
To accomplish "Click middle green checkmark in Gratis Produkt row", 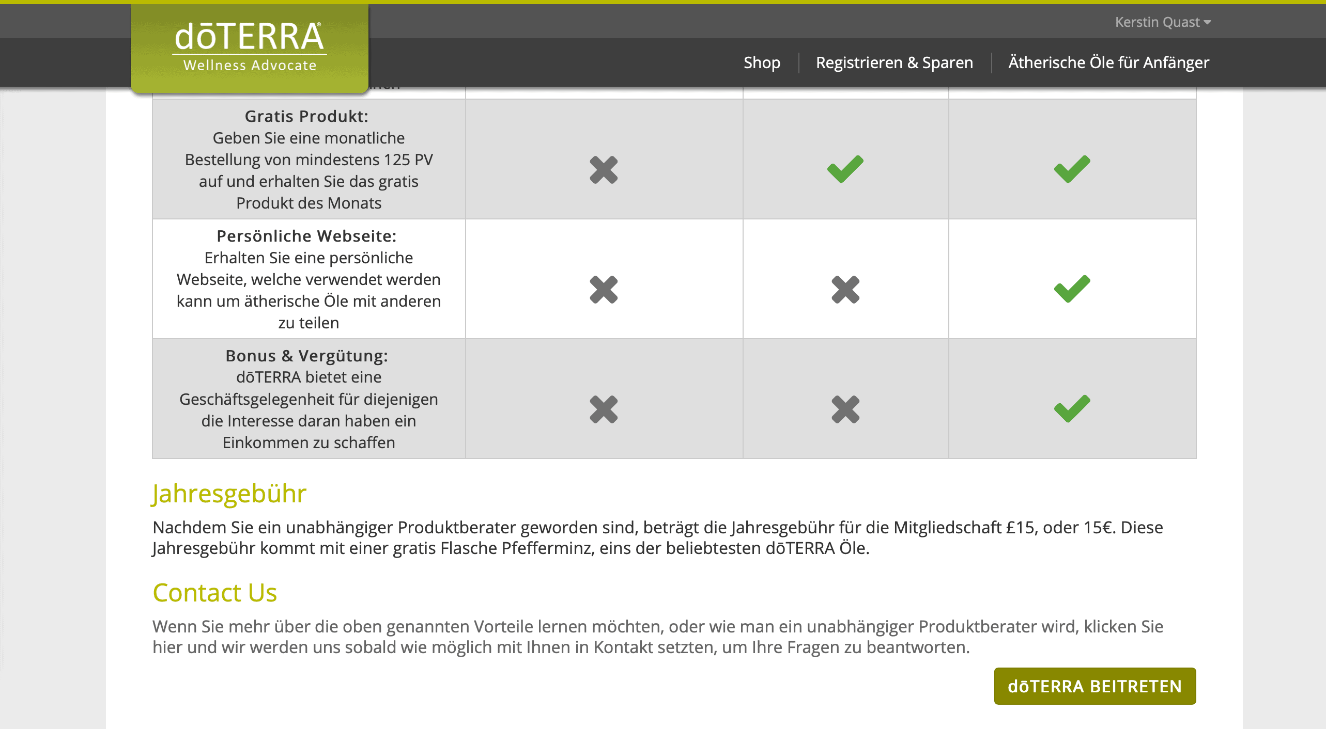I will coord(845,169).
